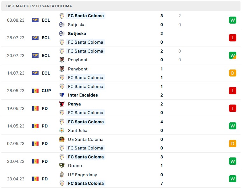This screenshot has width=244, height=189.
Task: Click the Penya team crest icon
Action: [62, 104]
